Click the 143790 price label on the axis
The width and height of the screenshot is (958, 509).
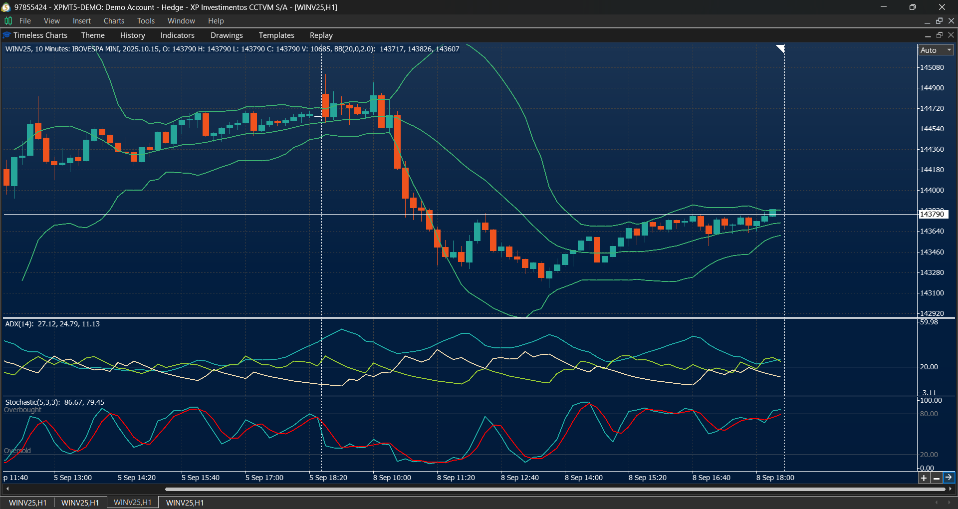coord(934,214)
